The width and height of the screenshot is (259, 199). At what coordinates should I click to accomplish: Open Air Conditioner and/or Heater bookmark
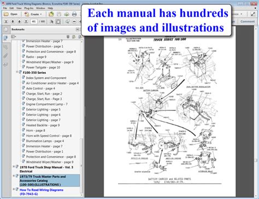52,83
